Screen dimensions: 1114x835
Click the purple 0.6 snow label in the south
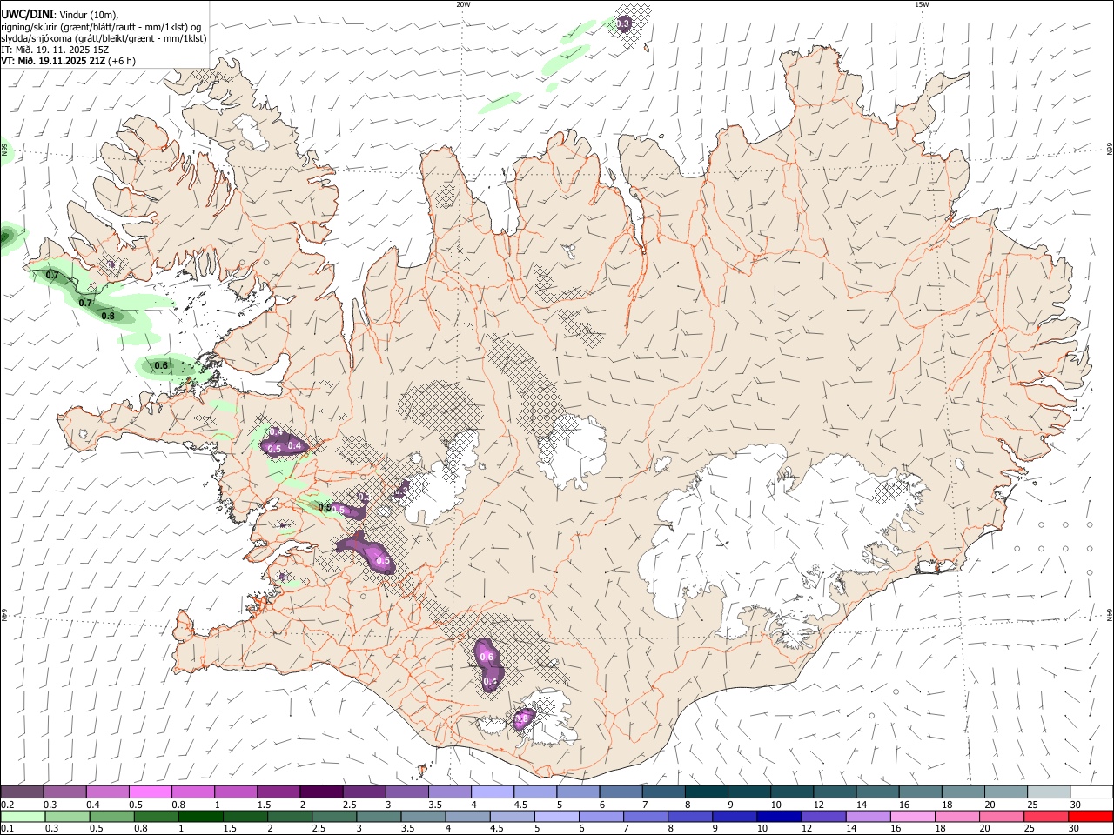[x=487, y=657]
